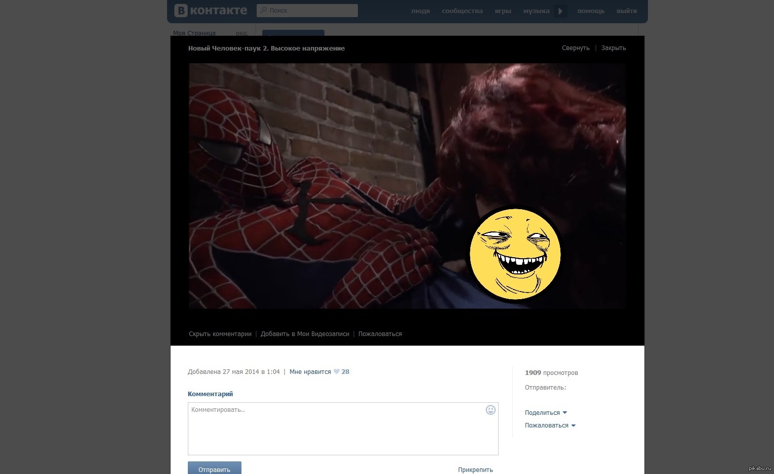Open the сообщества menu item
Viewport: 774px width, 474px height.
[462, 11]
